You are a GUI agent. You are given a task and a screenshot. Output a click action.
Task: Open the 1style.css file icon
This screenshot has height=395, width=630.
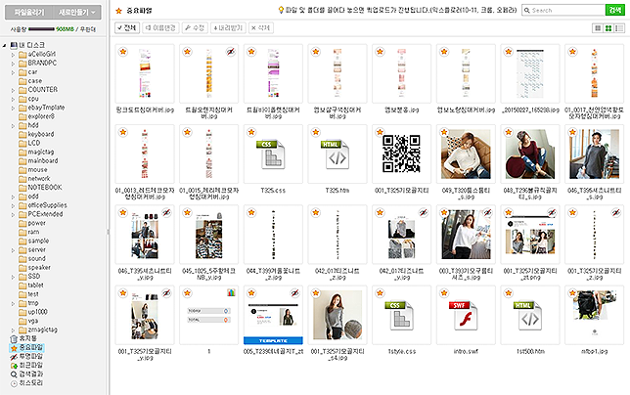(399, 316)
